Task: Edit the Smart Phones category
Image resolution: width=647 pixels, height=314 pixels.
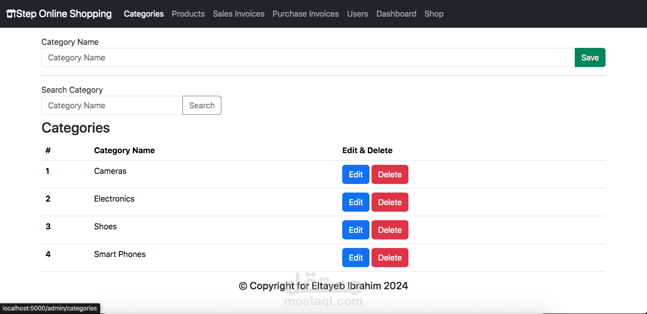Action: pos(356,258)
